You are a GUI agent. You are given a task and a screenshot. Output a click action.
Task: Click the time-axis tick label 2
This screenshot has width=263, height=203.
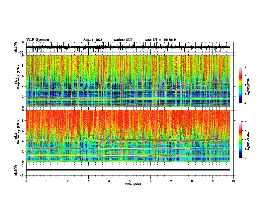[68, 181]
